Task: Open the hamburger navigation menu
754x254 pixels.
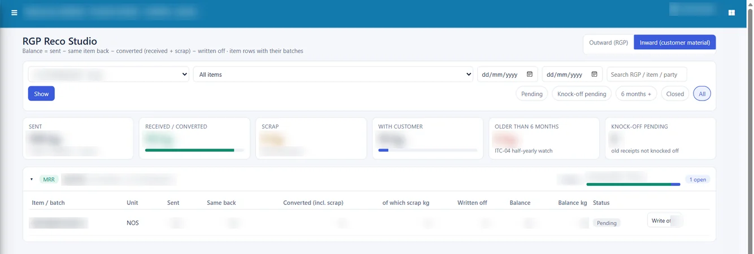Action: [14, 12]
